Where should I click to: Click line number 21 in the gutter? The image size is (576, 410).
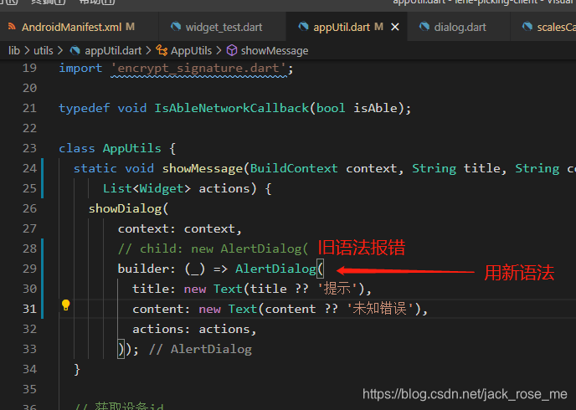(29, 108)
